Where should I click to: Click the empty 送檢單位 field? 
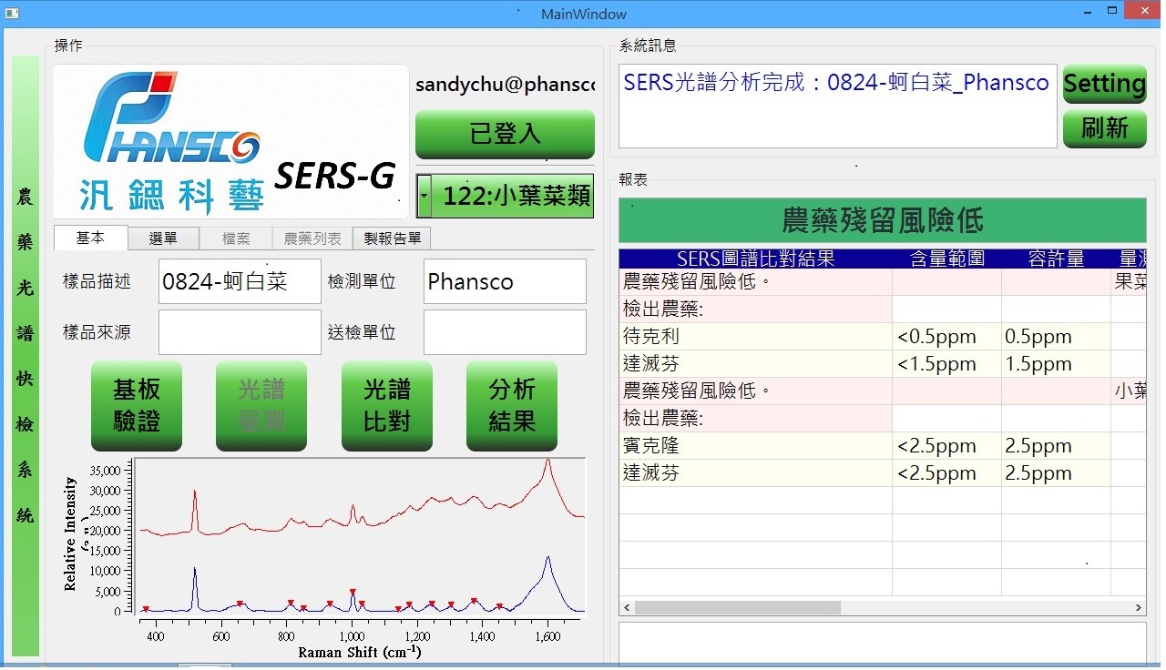(505, 332)
